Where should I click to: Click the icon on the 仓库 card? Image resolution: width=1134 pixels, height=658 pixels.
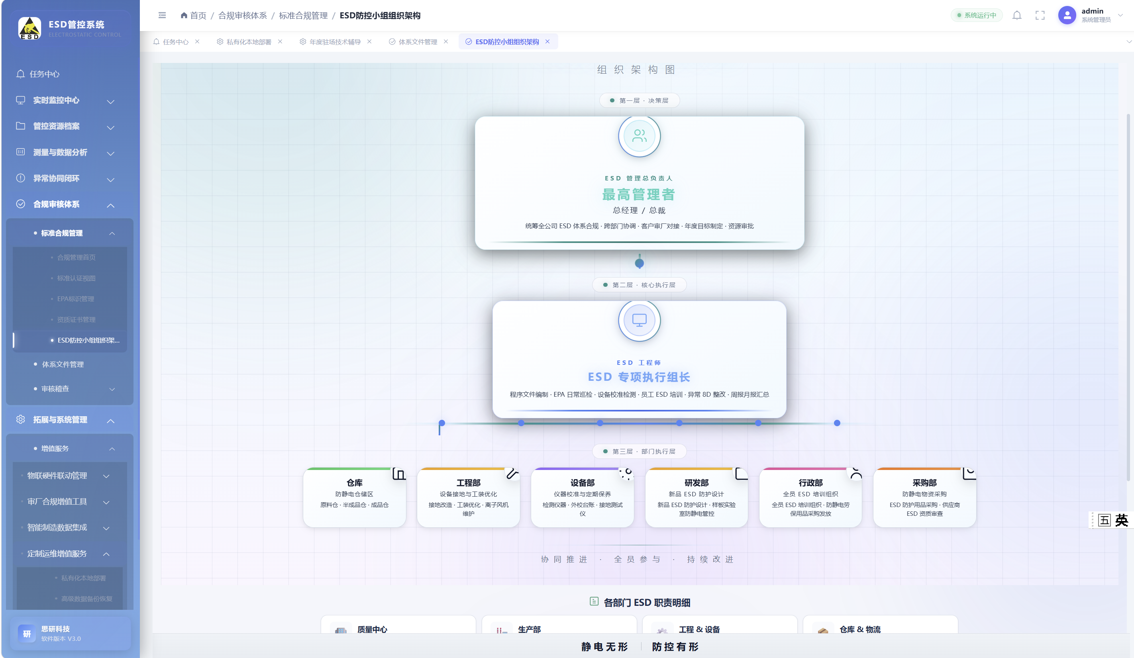pyautogui.click(x=399, y=474)
